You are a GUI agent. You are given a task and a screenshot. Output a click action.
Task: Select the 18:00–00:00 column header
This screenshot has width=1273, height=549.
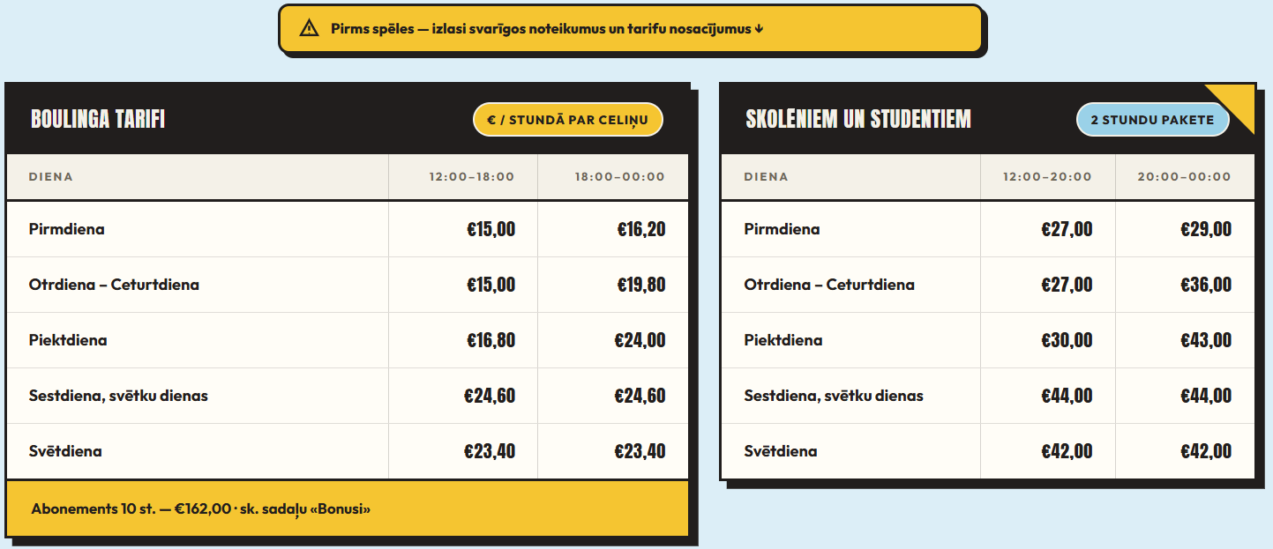[619, 177]
